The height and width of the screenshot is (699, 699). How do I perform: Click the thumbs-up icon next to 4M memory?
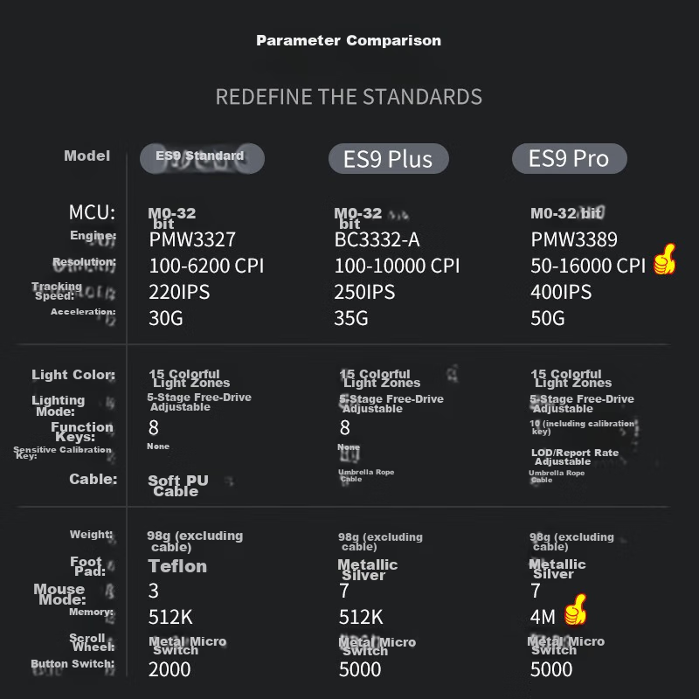(574, 609)
